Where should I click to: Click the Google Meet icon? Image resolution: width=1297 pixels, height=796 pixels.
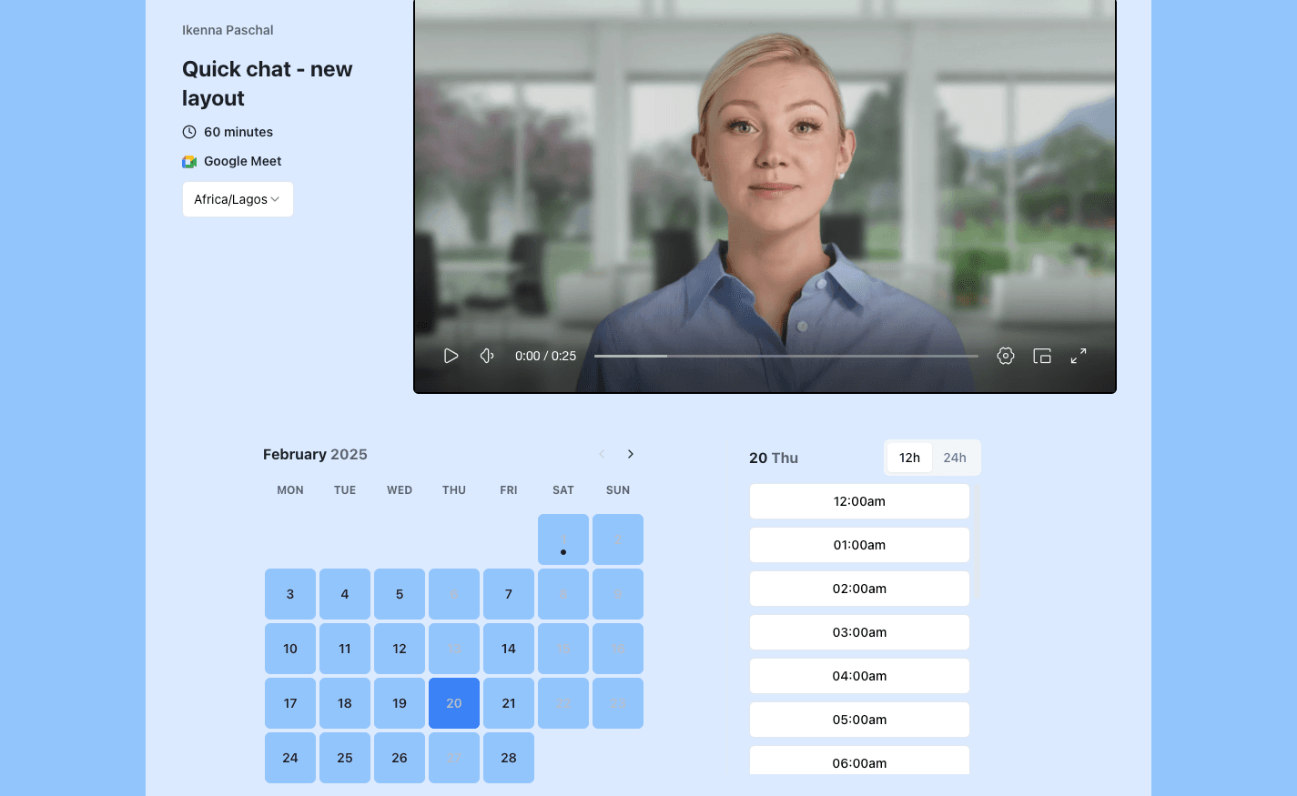pos(189,161)
